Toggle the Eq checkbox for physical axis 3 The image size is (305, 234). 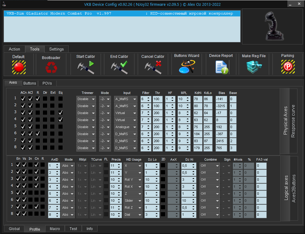click(x=61, y=113)
